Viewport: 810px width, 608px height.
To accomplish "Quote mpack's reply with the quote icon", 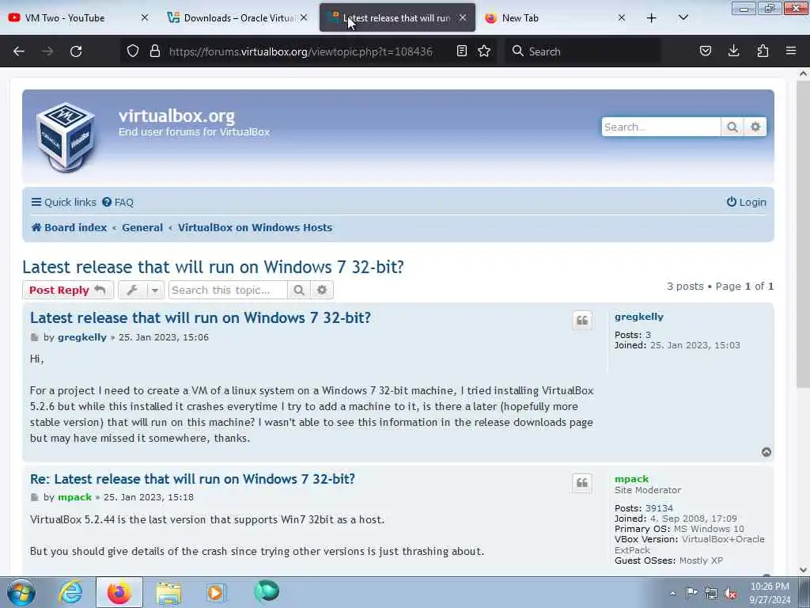I will 582,483.
